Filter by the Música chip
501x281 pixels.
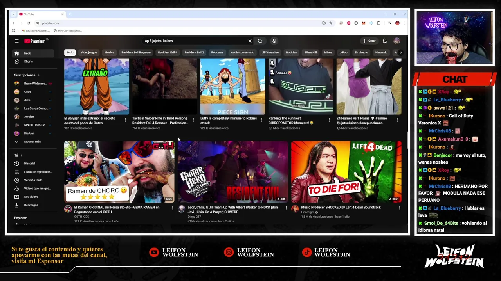point(109,52)
